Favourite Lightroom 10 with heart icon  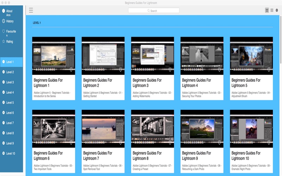click(x=269, y=143)
